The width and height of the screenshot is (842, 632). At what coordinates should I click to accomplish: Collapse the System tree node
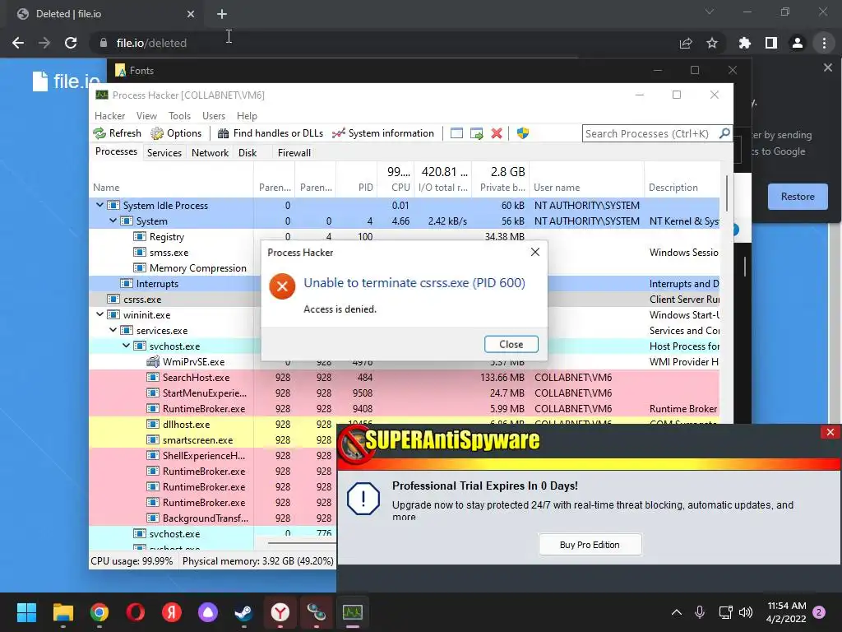pyautogui.click(x=113, y=221)
